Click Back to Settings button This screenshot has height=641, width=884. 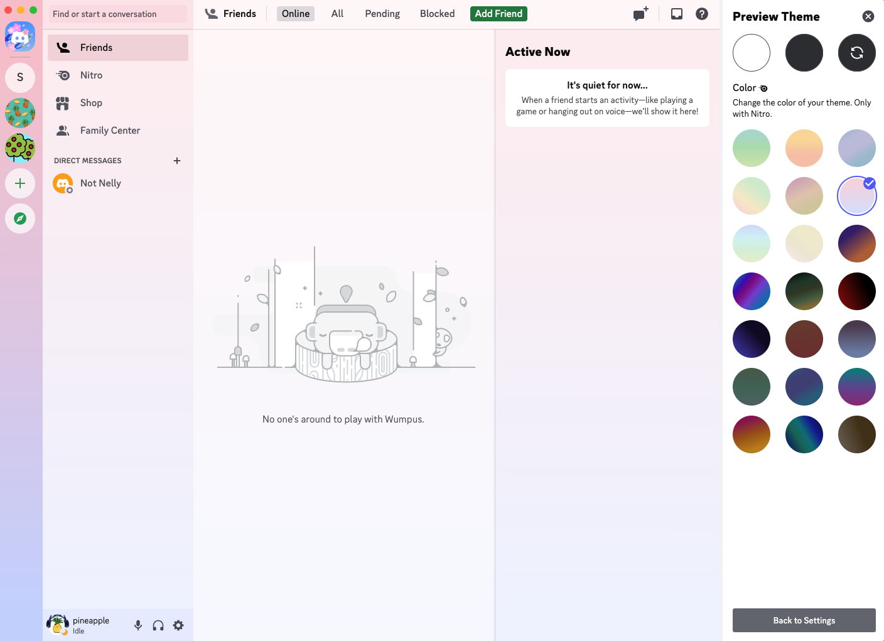click(x=804, y=620)
